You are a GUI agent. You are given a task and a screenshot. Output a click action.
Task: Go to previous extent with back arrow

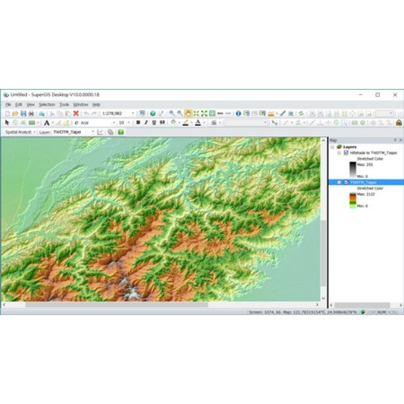click(220, 113)
